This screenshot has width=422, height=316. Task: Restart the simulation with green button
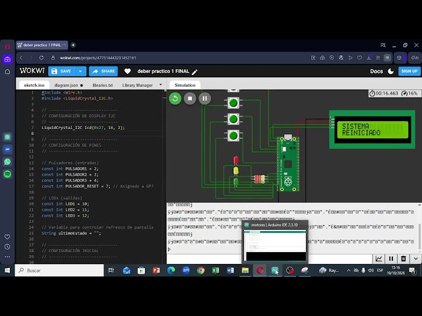[175, 98]
